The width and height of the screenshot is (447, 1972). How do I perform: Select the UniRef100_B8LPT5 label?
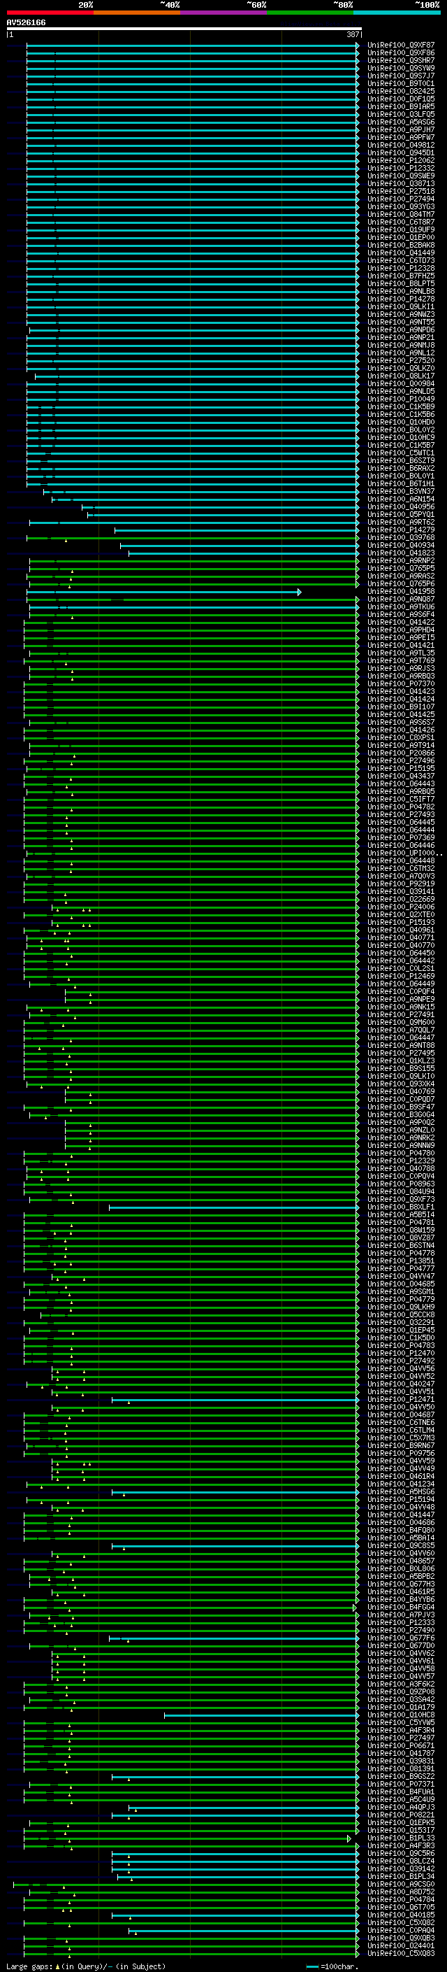(401, 284)
